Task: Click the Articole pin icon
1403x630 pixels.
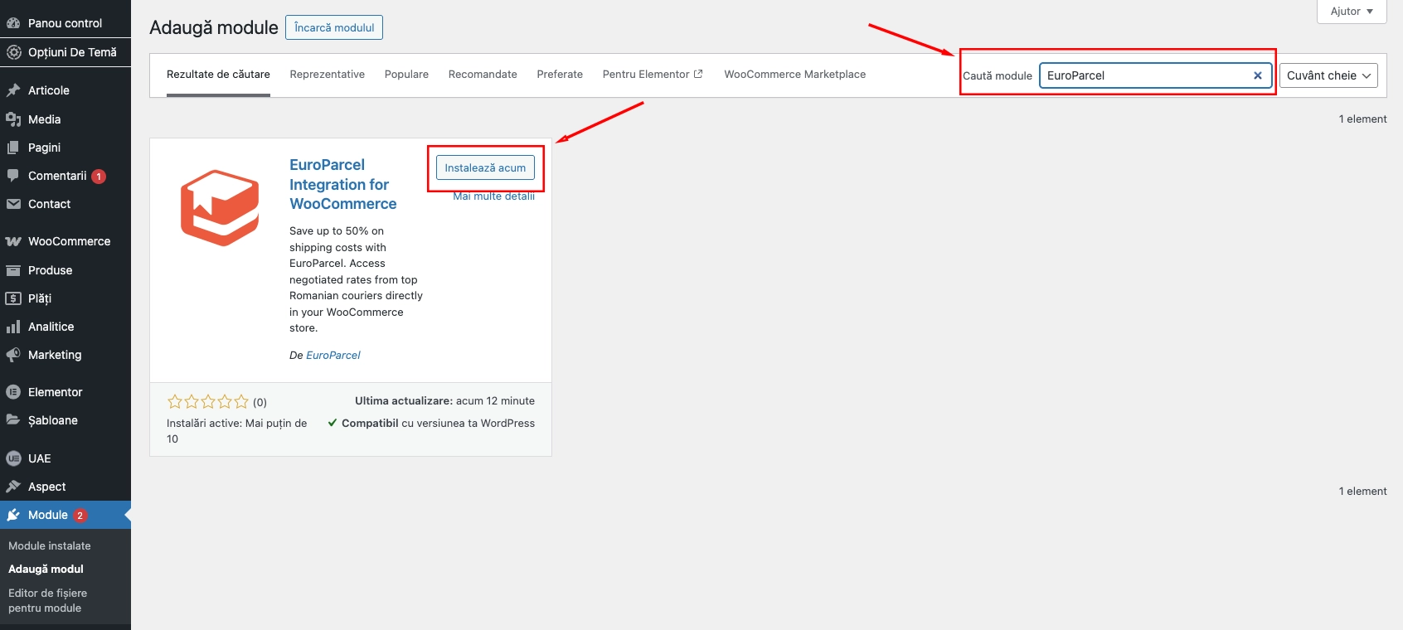Action: 13,90
